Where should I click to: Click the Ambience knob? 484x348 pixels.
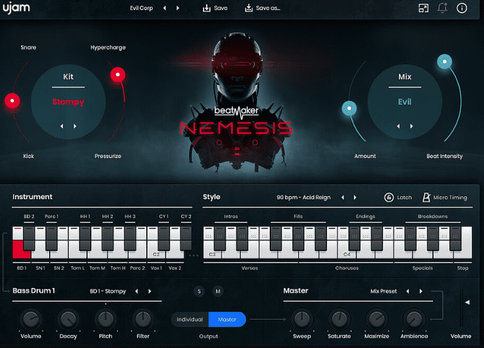[x=414, y=319]
